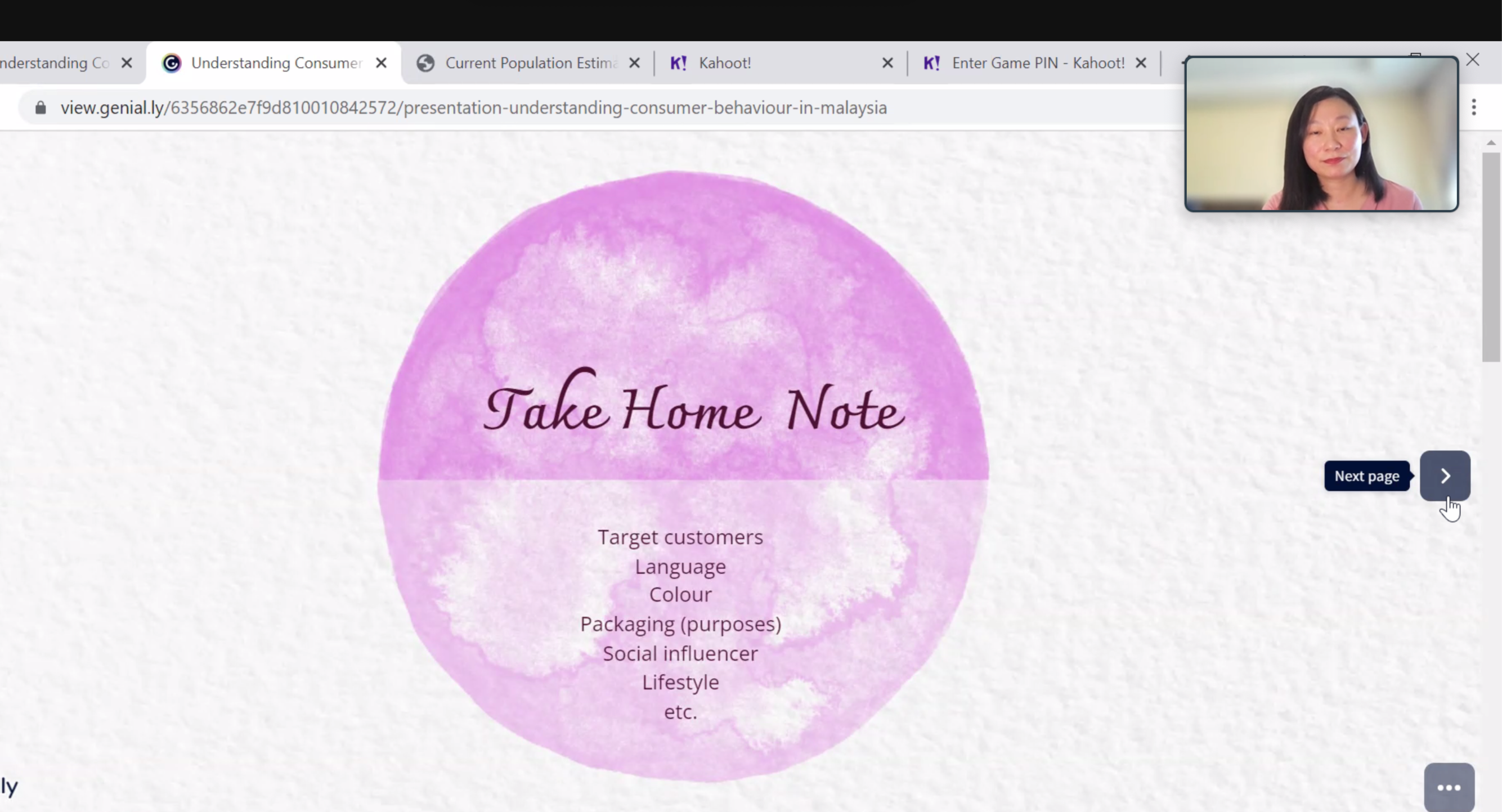
Task: Click the presenter webcam thumbnail
Action: 1321,134
